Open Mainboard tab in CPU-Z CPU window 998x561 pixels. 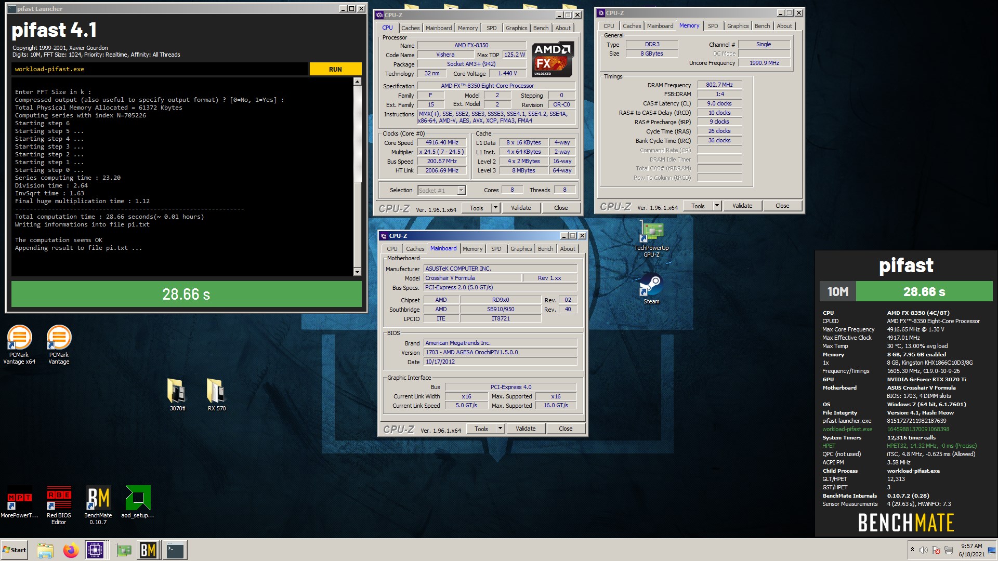(439, 28)
